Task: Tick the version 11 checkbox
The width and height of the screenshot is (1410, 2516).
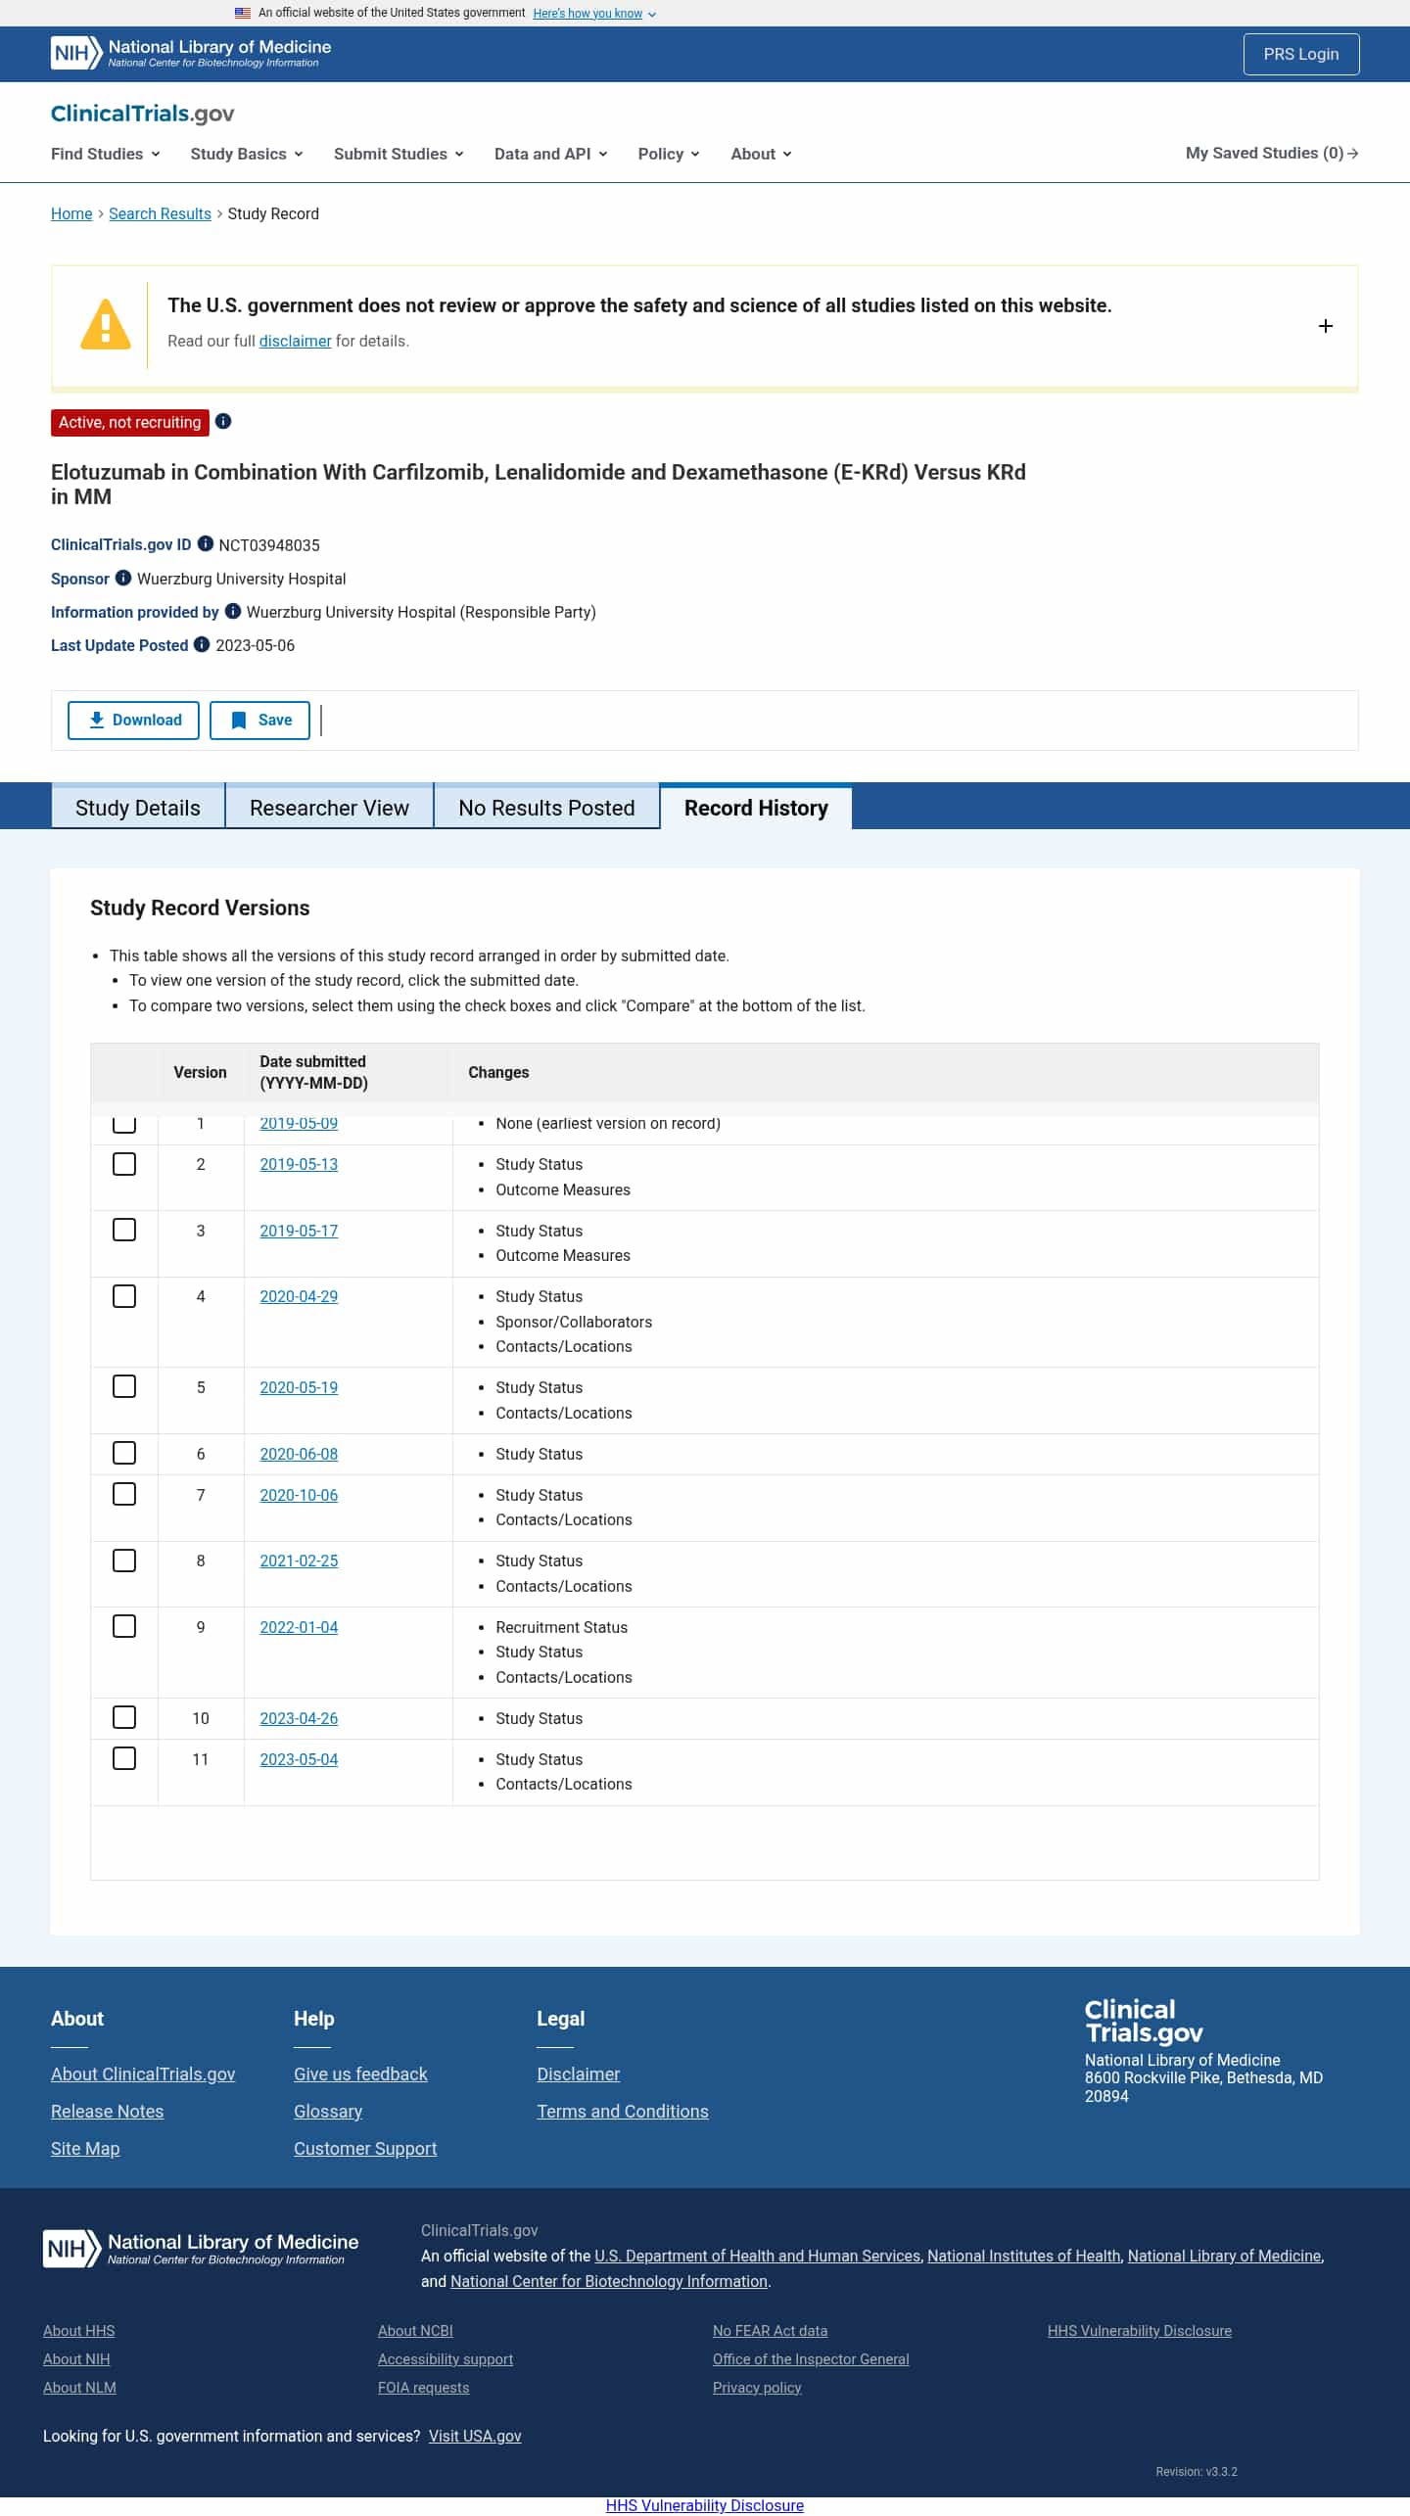Action: click(124, 1758)
